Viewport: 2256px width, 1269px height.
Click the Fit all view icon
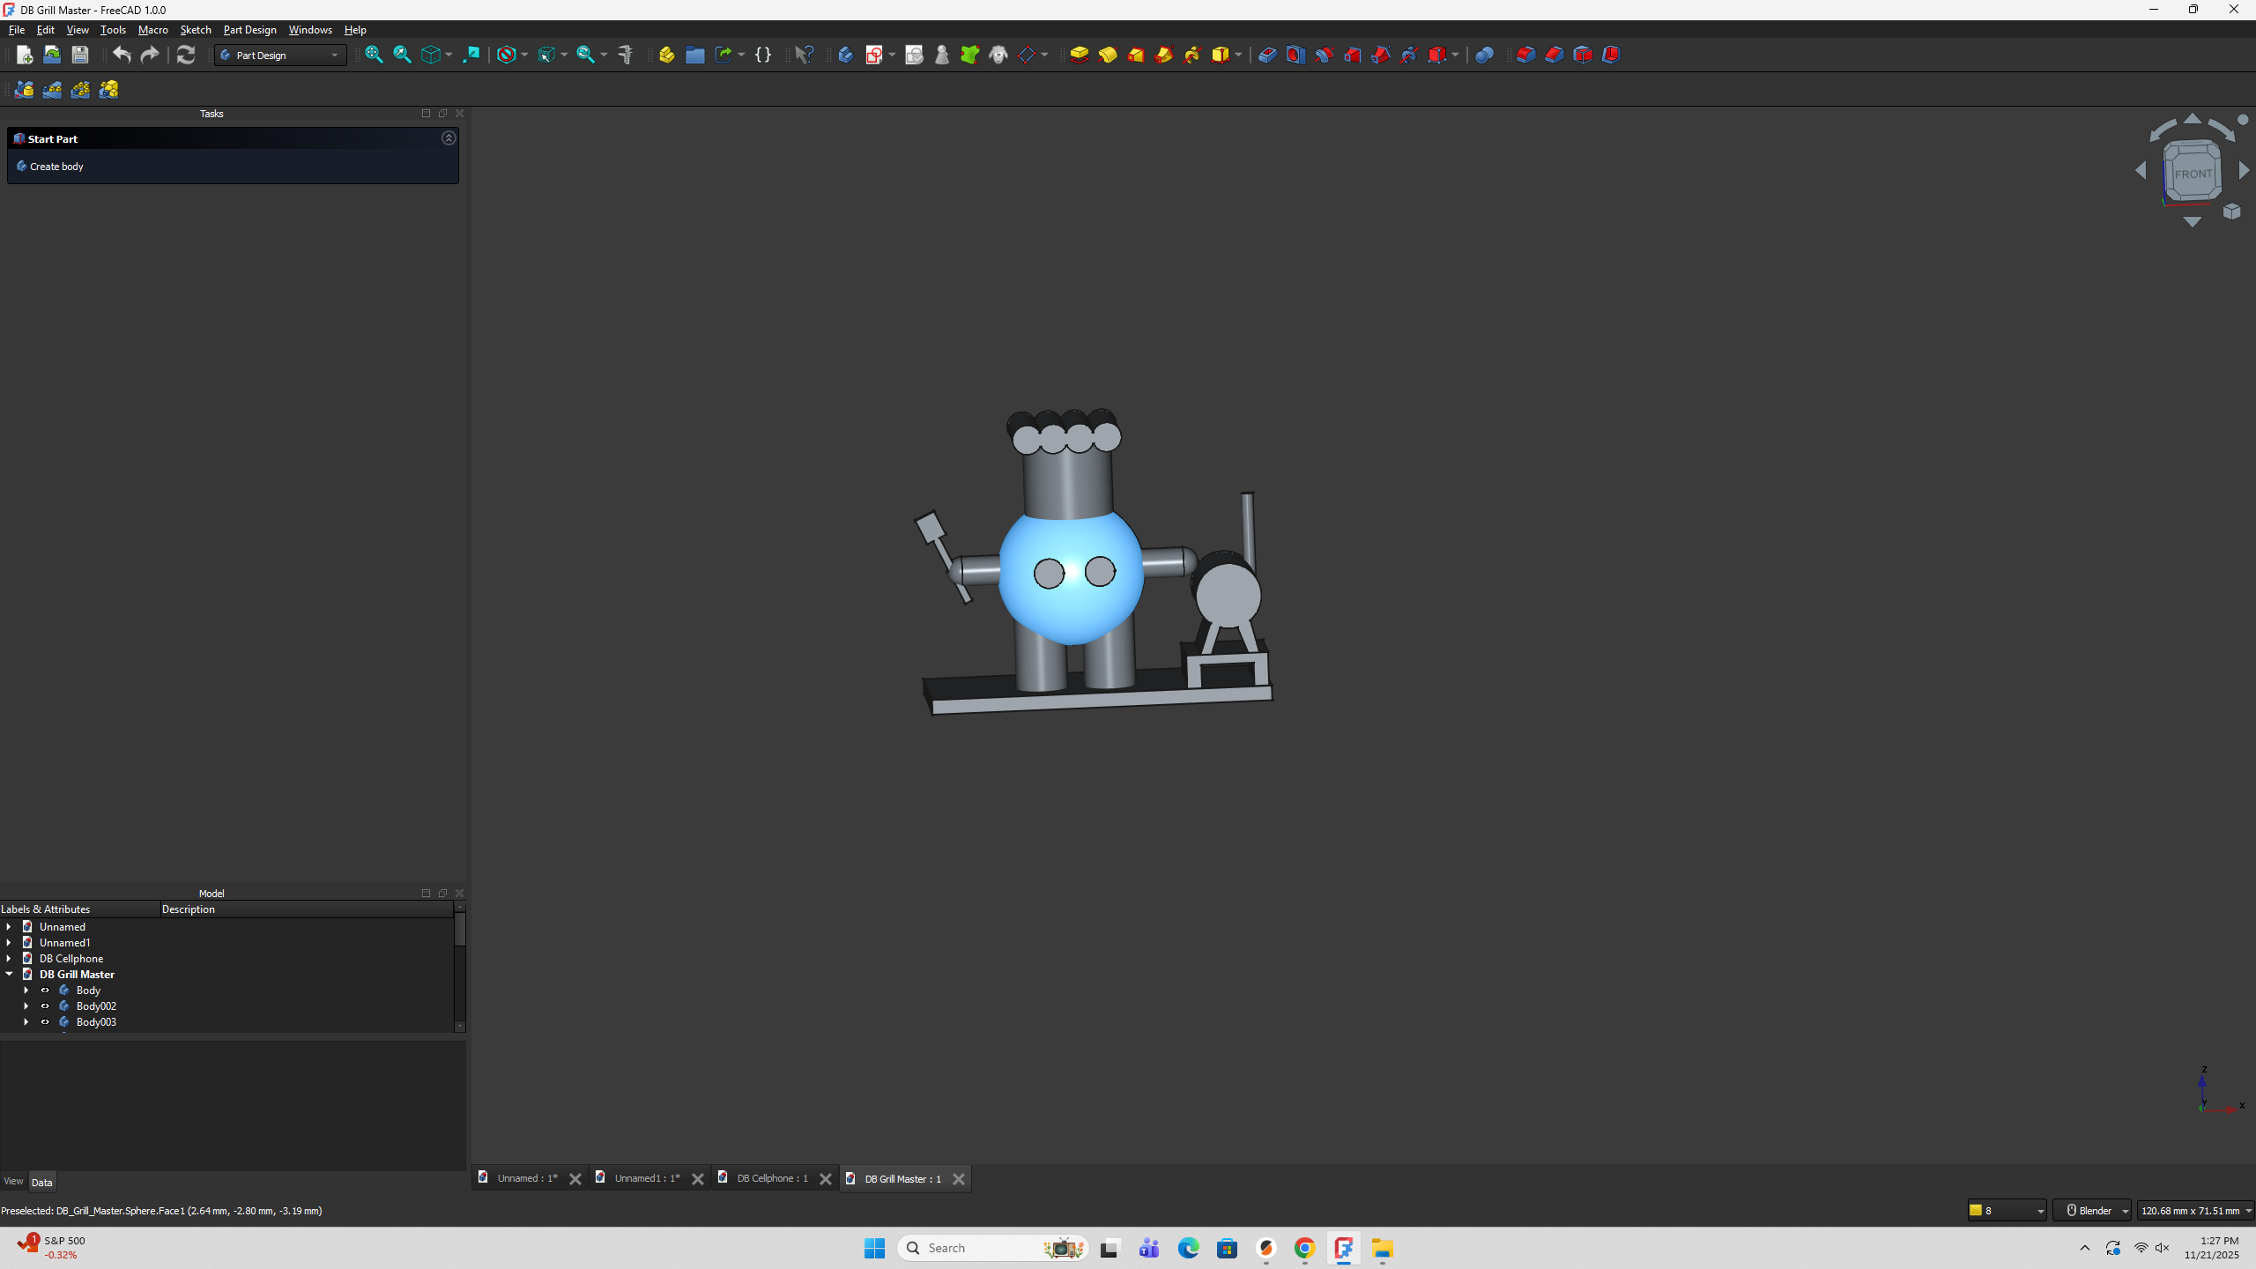[374, 55]
